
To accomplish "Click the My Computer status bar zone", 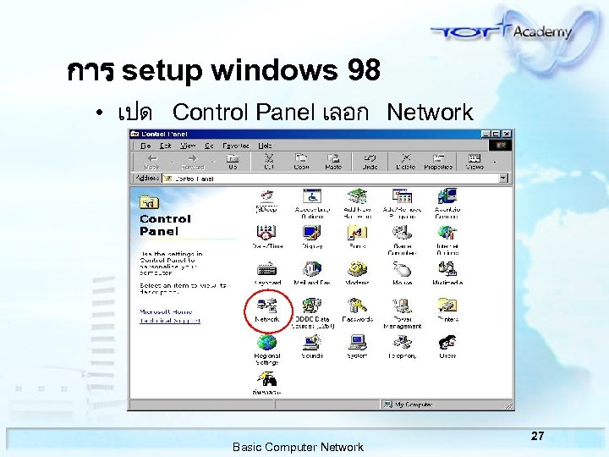I will click(x=446, y=405).
